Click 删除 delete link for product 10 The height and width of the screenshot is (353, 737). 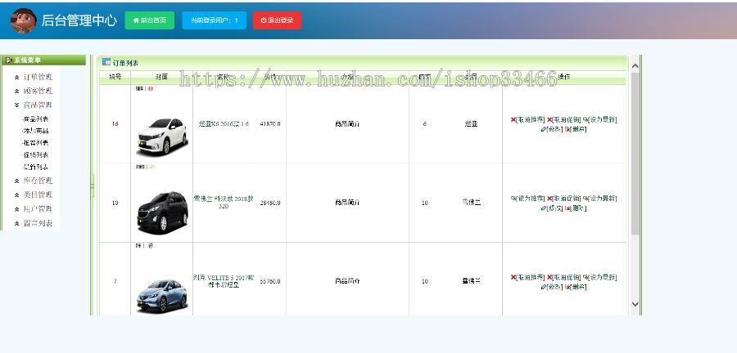pos(576,208)
